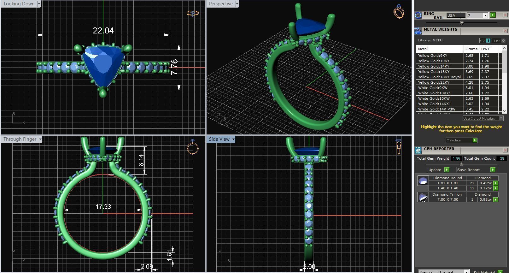This screenshot has height=273, width=509.
Task: Click green arrow next to Save Report
Action: [493, 169]
